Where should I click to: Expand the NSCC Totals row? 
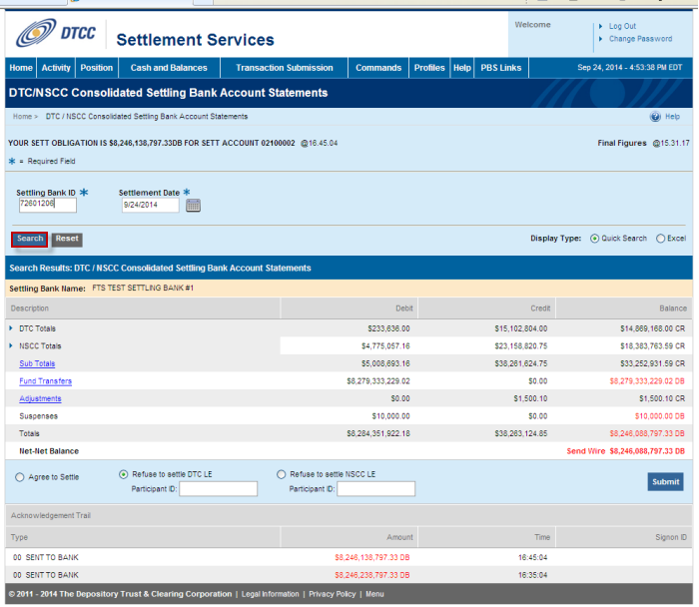[11, 345]
